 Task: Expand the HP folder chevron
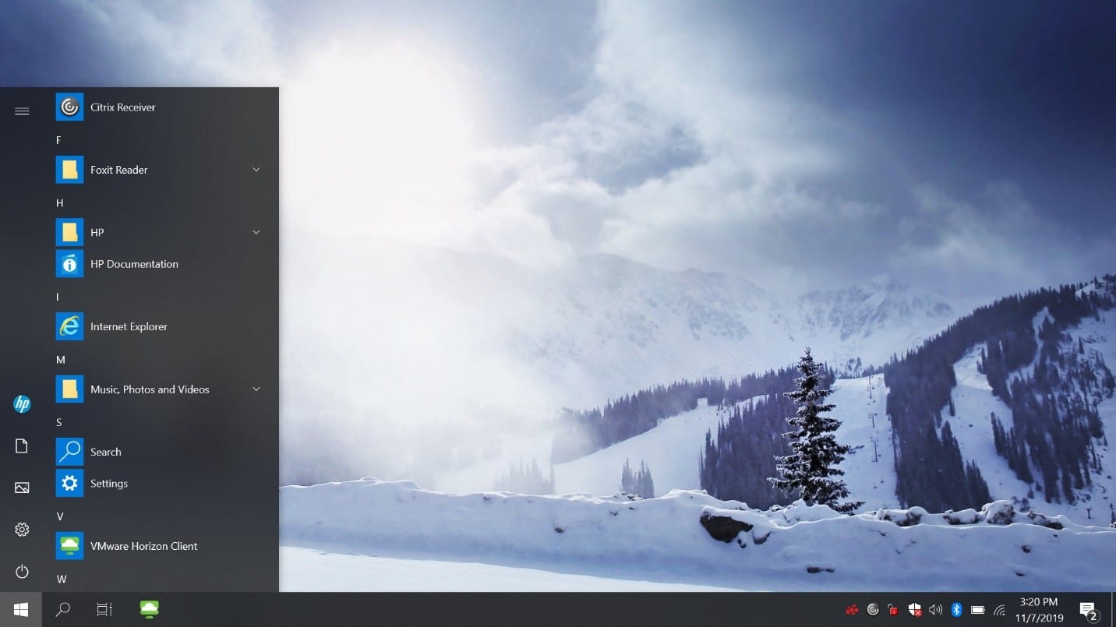256,232
